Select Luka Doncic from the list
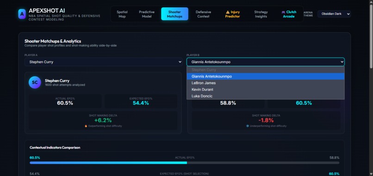The width and height of the screenshot is (373, 176). [266, 96]
